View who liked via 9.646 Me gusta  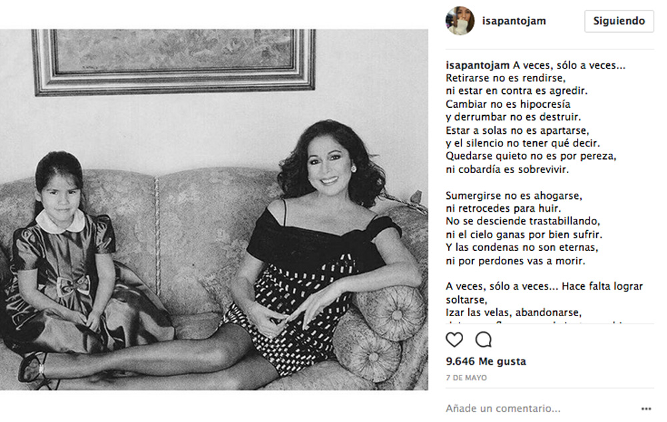486,361
